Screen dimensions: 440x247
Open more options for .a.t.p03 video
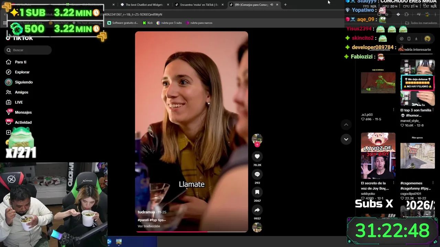coord(394,110)
